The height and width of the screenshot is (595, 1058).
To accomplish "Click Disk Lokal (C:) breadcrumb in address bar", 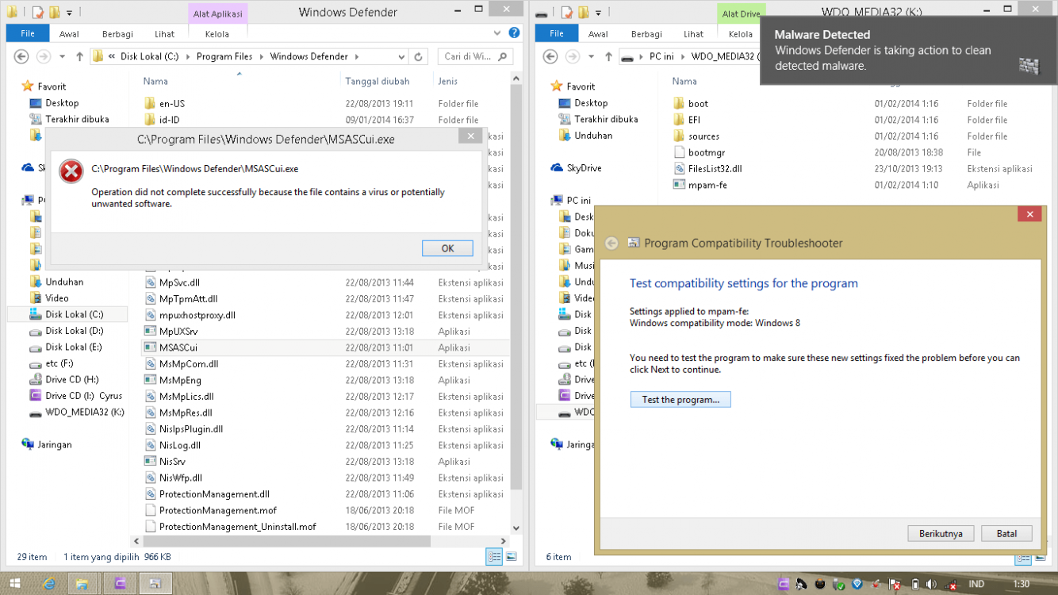I will pos(149,56).
